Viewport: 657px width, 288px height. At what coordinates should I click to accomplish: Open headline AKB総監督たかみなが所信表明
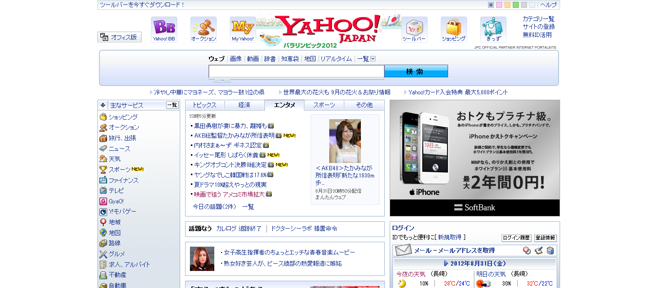[x=234, y=135]
